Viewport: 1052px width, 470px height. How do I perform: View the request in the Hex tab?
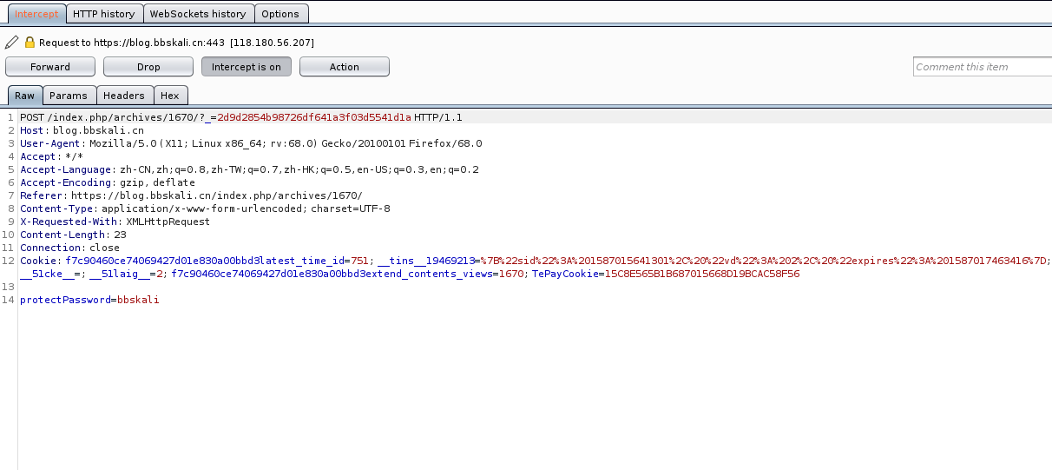(170, 96)
